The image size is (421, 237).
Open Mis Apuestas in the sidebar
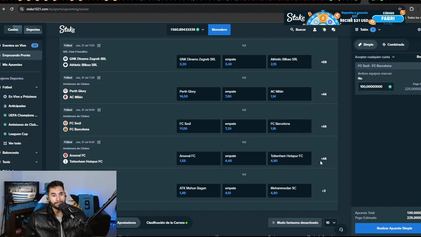[x=12, y=65]
